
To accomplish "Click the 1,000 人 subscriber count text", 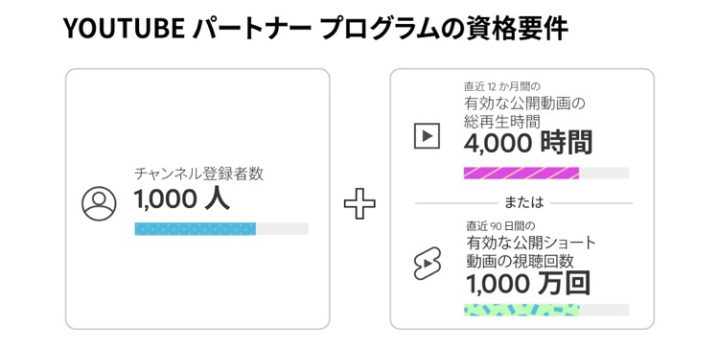I will [x=182, y=199].
